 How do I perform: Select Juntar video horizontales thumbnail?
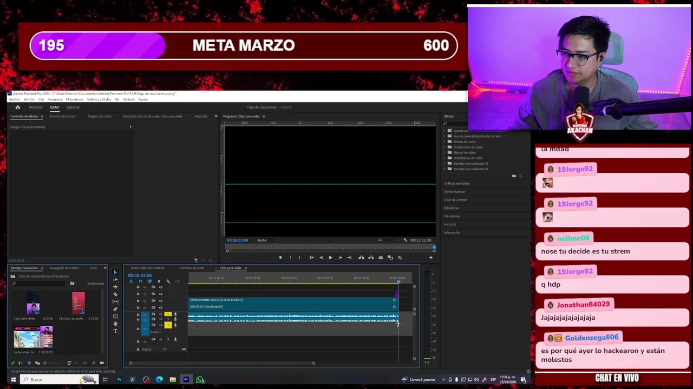click(x=33, y=337)
